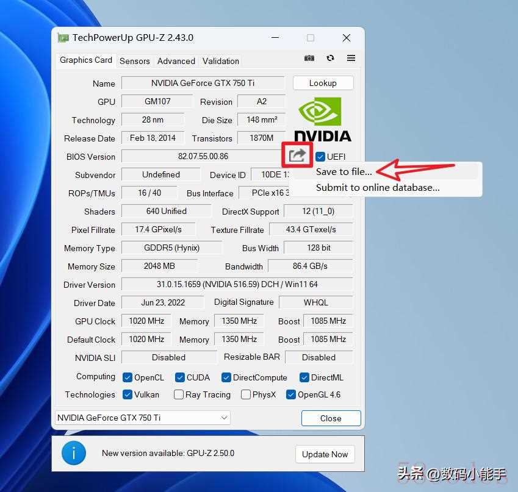Switch to the Sensors tab
Image resolution: width=518 pixels, height=492 pixels.
click(x=135, y=61)
